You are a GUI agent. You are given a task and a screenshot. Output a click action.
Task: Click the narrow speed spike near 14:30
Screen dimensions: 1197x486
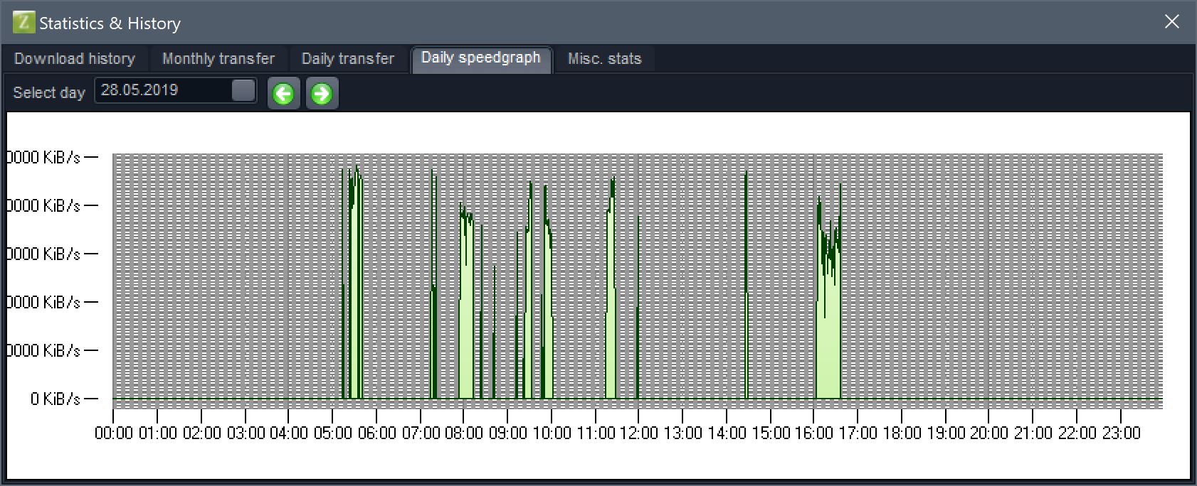tap(746, 284)
